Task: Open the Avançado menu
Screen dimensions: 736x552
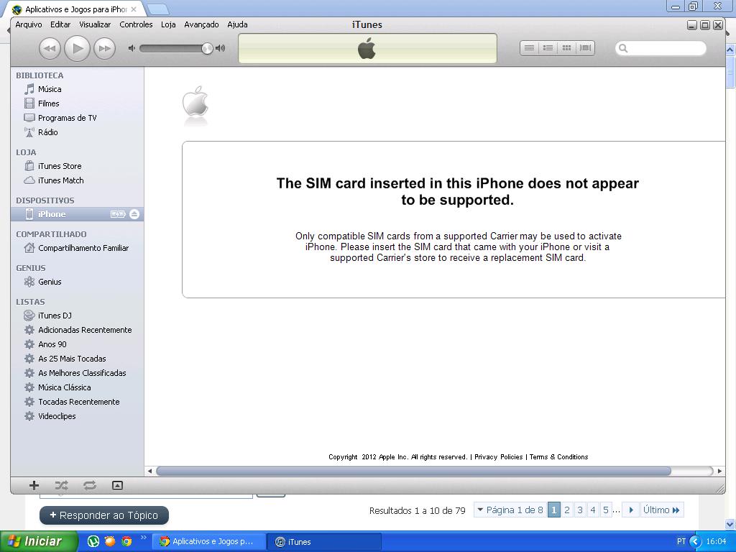Action: point(201,24)
